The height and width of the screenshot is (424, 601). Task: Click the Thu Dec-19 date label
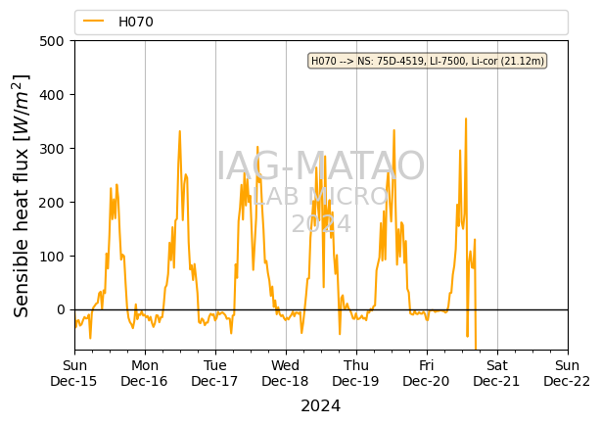356,373
